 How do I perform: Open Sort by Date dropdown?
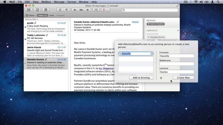pyautogui.click(x=31, y=19)
